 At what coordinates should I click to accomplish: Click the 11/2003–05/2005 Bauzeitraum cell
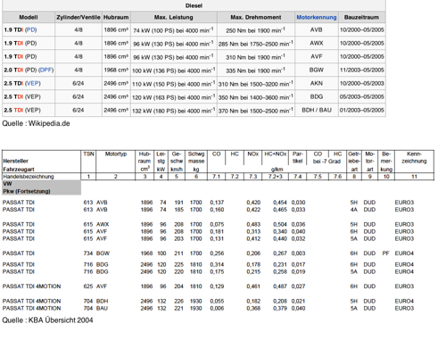[361, 70]
